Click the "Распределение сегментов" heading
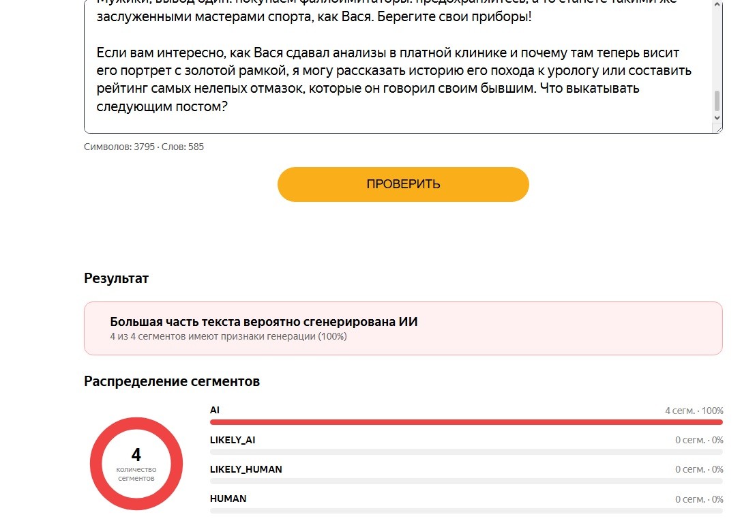The image size is (742, 519). (172, 381)
